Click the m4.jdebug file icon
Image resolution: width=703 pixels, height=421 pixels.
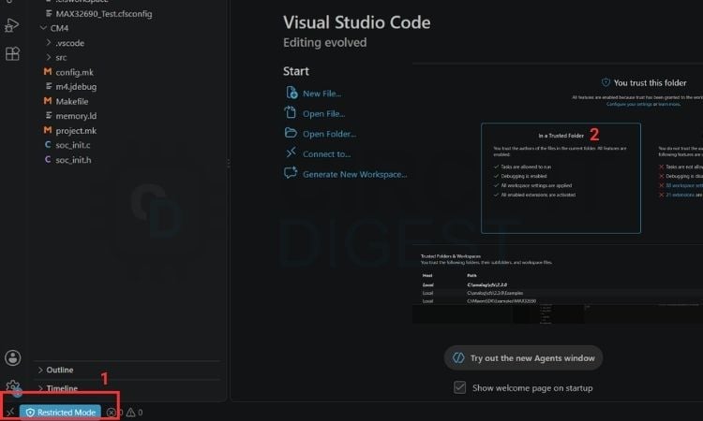coord(49,86)
